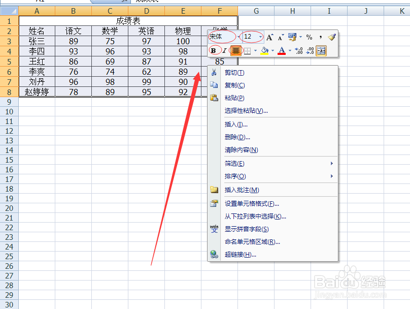Select the Increase Font Size icon

[270, 36]
